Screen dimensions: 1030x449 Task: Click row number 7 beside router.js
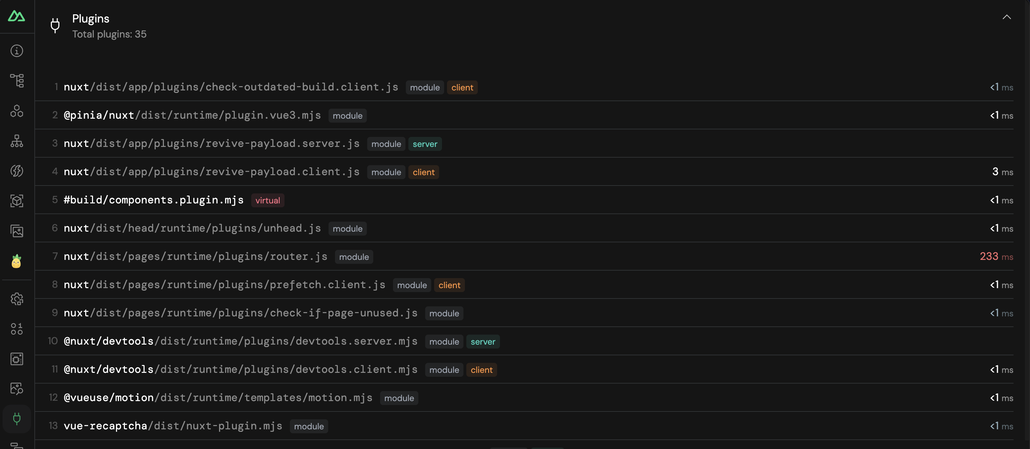tap(55, 256)
